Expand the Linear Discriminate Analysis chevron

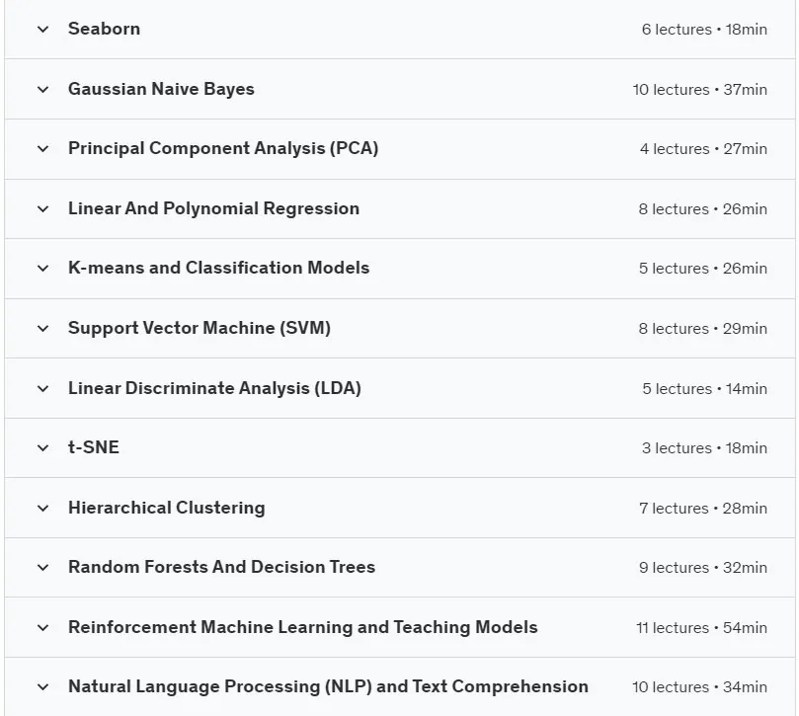coord(43,389)
